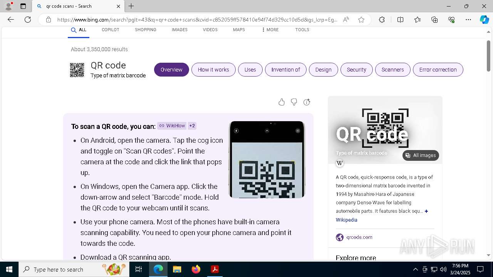Expand the MORE search options
The width and height of the screenshot is (493, 277).
[270, 30]
